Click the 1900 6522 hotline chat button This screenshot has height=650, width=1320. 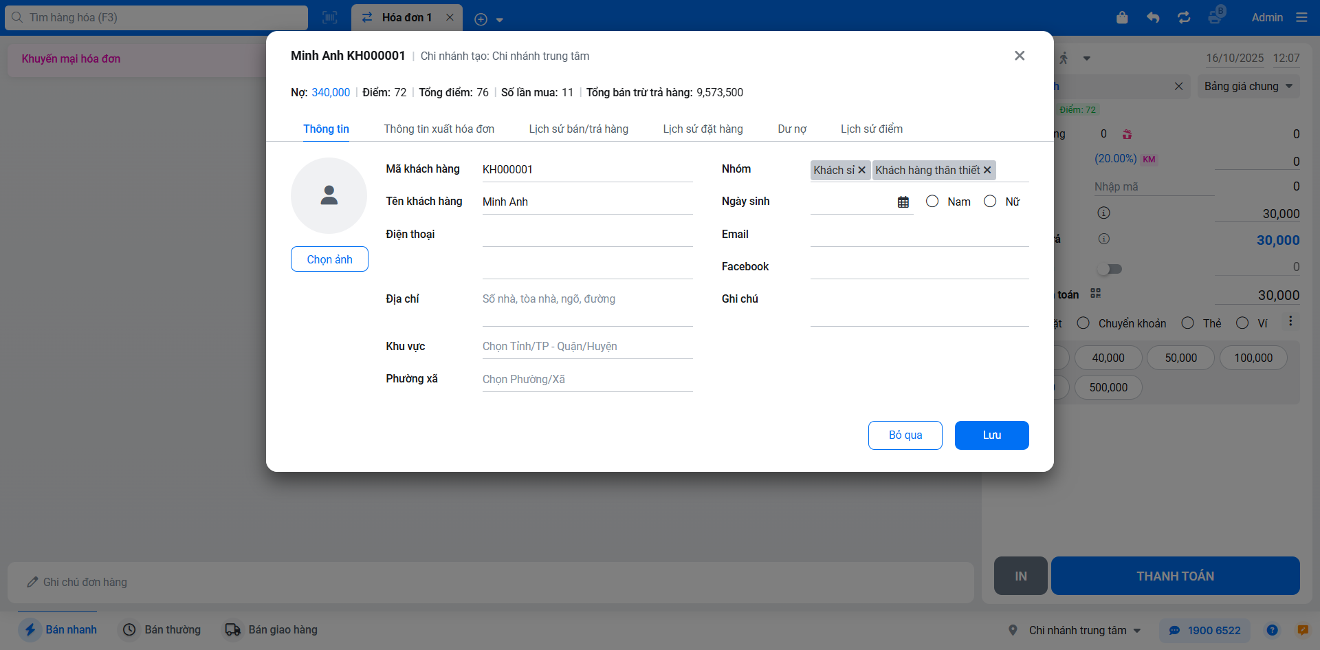[1204, 630]
